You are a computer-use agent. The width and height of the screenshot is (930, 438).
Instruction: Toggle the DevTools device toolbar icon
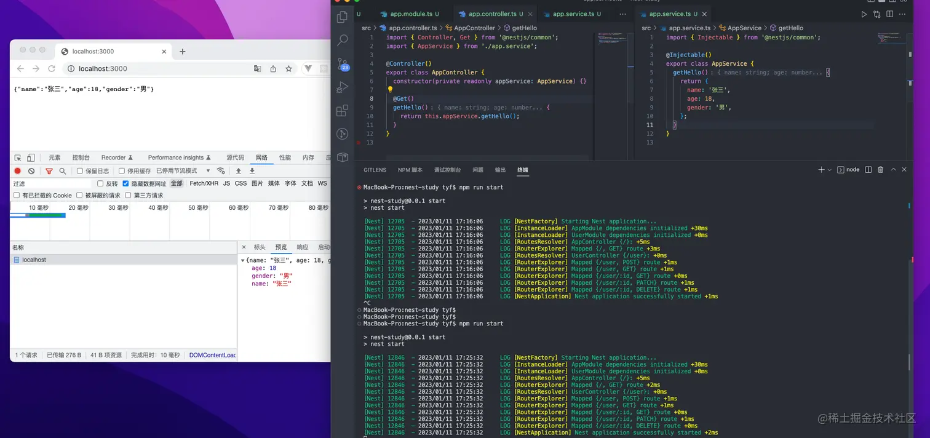pyautogui.click(x=31, y=158)
